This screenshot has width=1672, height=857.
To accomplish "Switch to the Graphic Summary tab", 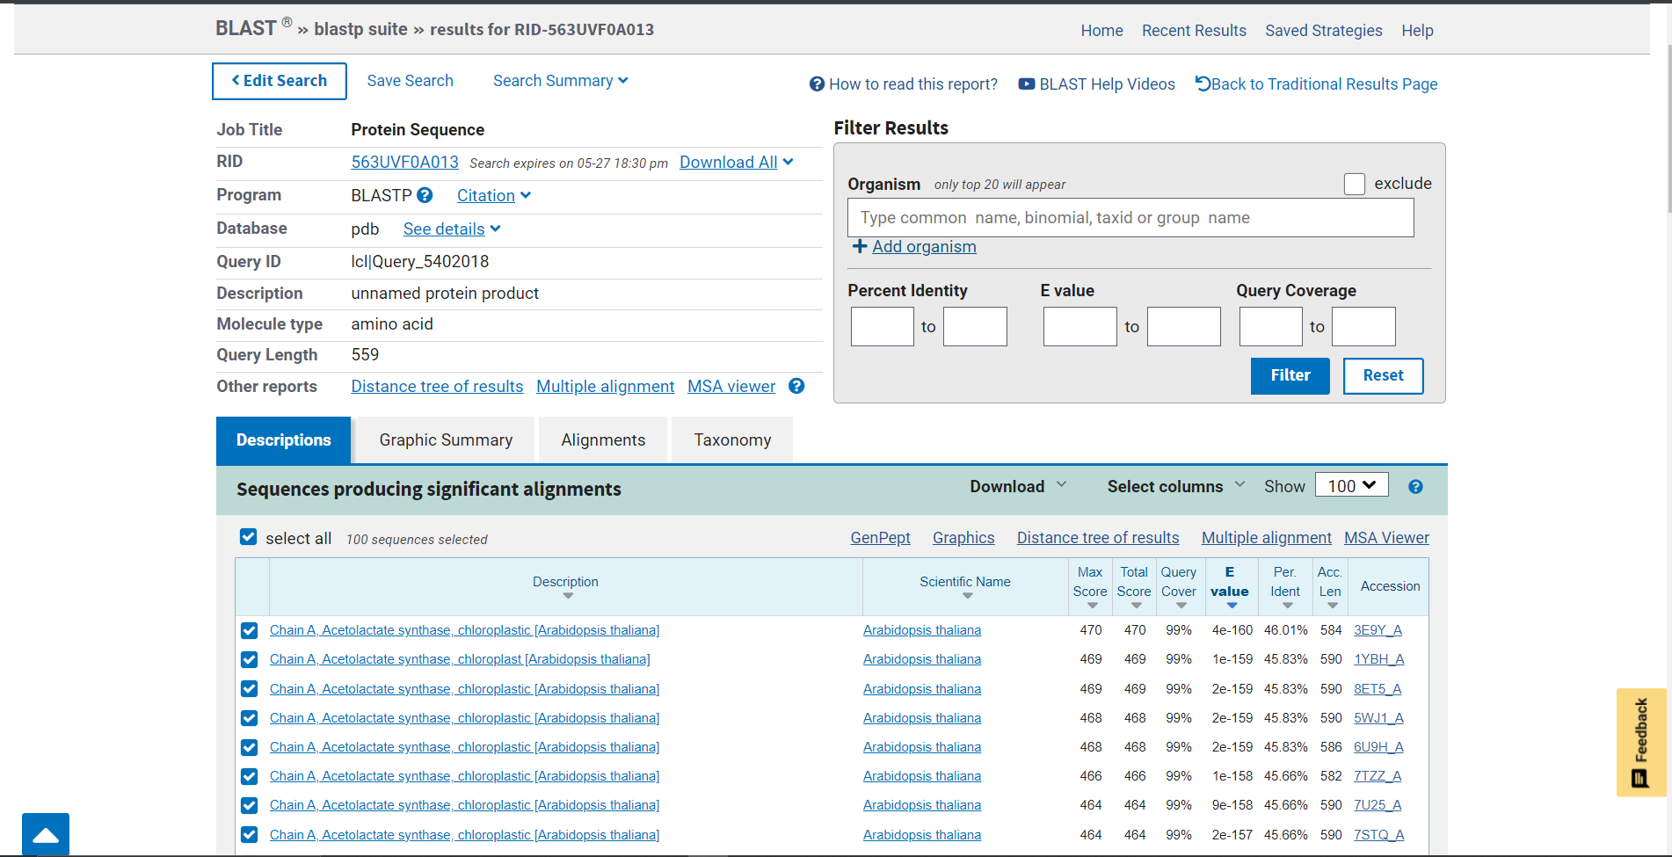I will click(446, 439).
